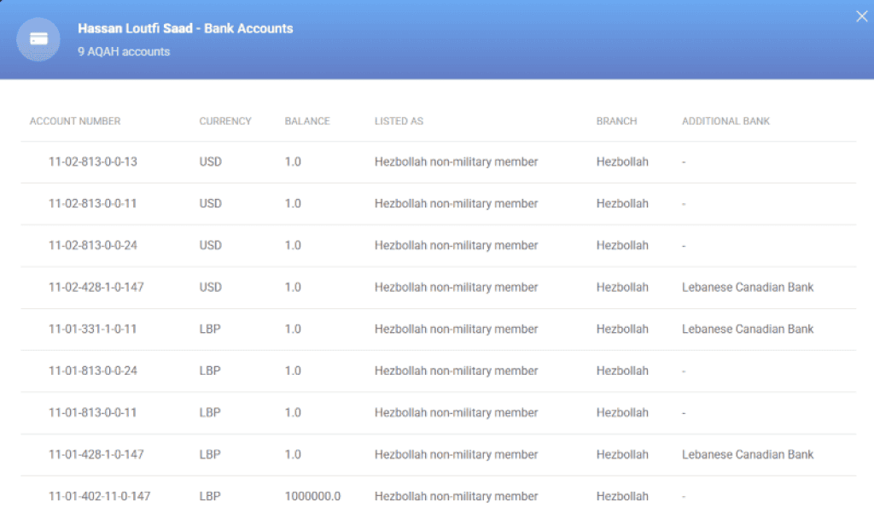Screen dimensions: 874x531
Task: Click the Additional Bank column header
Action: pos(725,121)
